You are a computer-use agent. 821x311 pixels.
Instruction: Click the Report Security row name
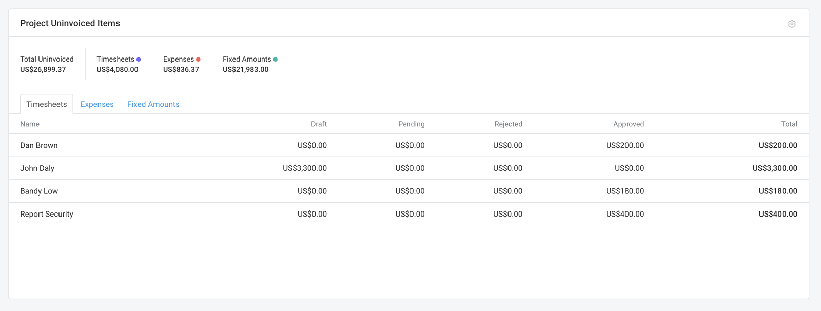[47, 214]
